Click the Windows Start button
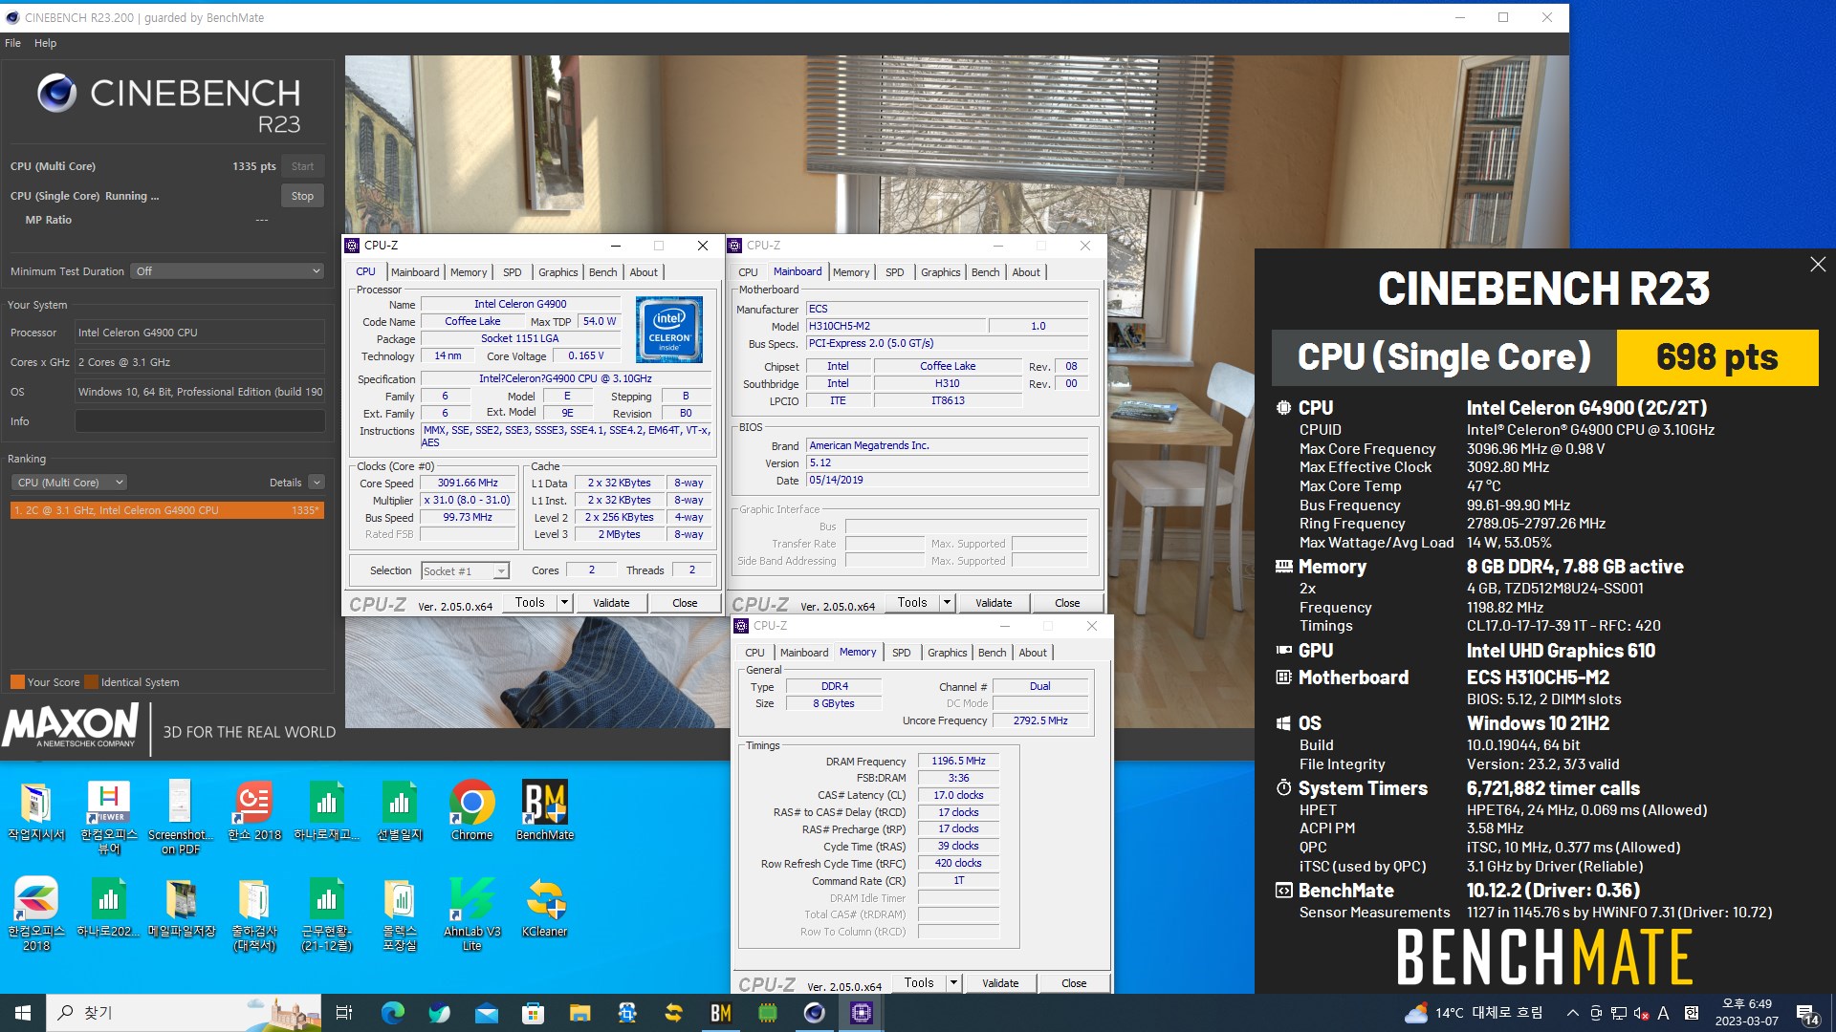Image resolution: width=1836 pixels, height=1032 pixels. point(23,1013)
